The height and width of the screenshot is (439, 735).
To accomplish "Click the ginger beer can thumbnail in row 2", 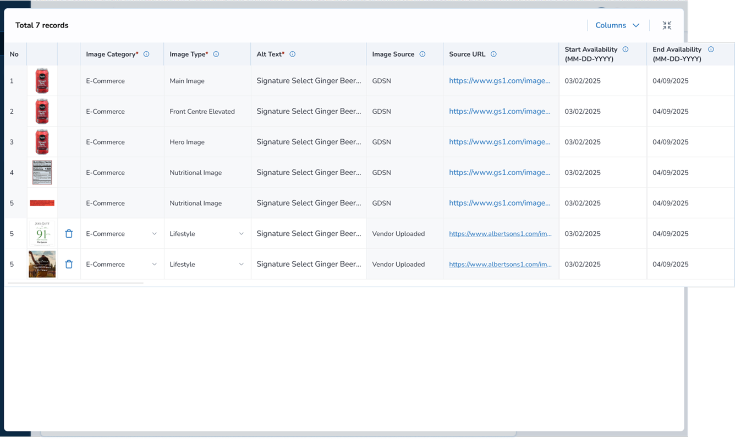I will pos(42,111).
